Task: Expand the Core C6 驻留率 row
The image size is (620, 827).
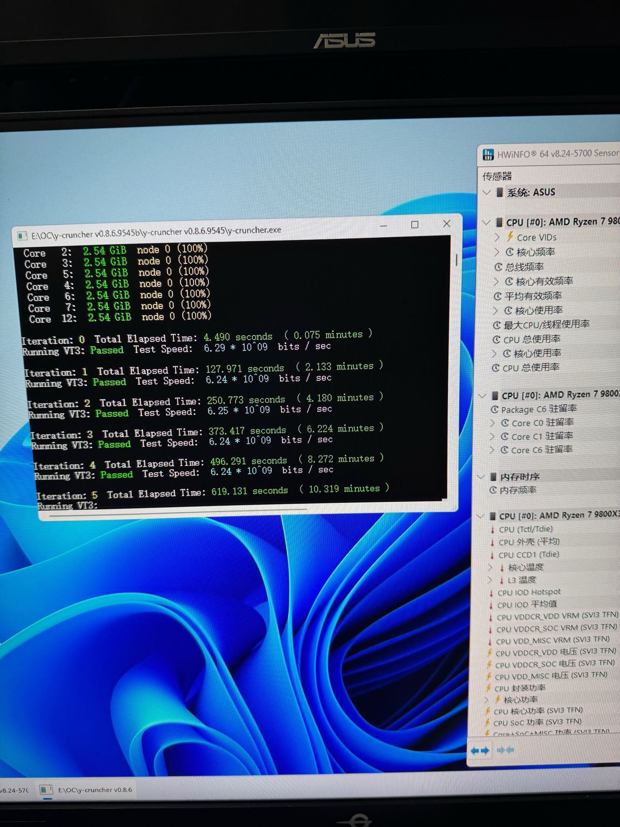Action: (492, 450)
